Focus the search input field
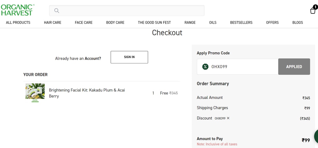Screen dimensions: 318x148 pos(130,11)
